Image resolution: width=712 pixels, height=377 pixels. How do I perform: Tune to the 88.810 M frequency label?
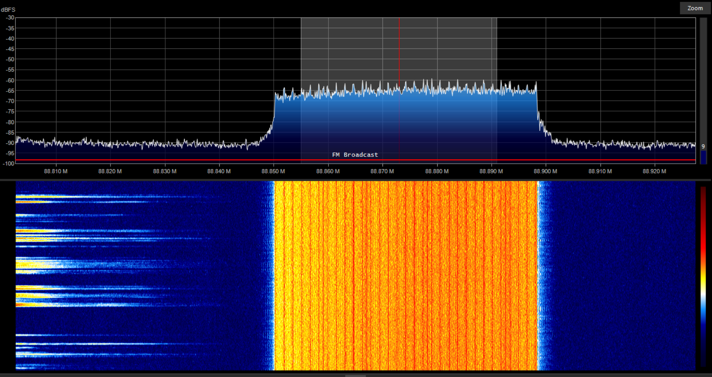tap(56, 171)
